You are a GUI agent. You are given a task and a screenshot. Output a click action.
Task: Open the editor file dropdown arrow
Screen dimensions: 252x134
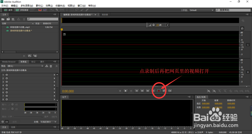click(95, 15)
